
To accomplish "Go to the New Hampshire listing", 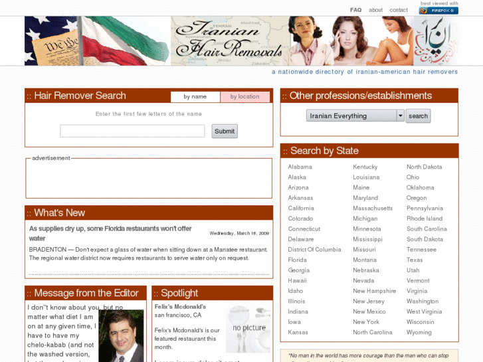I will [374, 291].
